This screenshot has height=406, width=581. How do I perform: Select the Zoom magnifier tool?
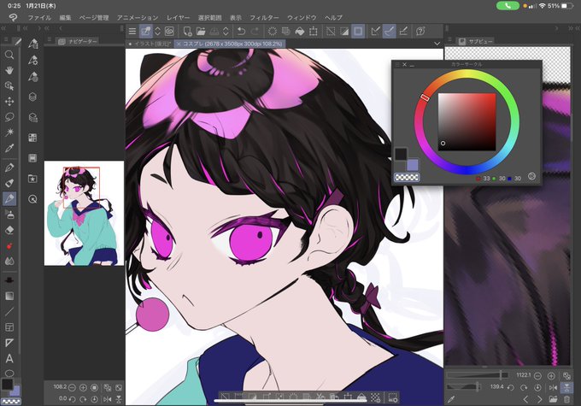(9, 56)
